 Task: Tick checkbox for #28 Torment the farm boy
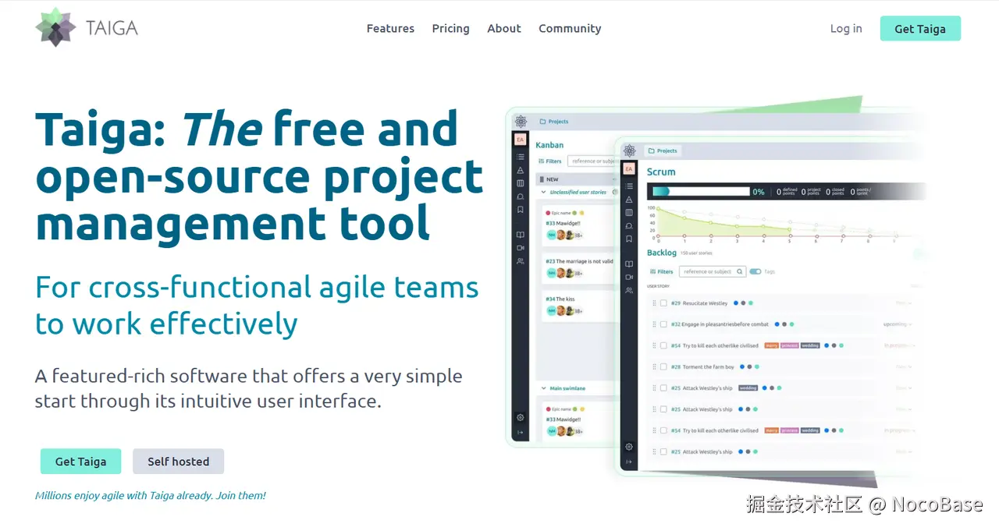point(663,366)
